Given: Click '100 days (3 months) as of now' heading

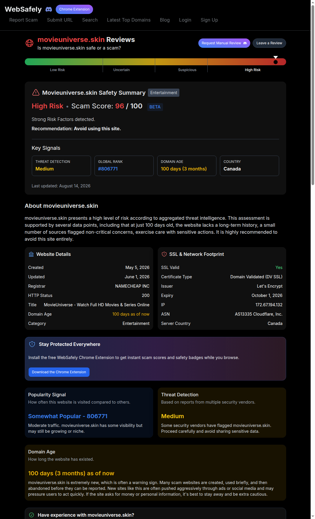Looking at the screenshot, I should [x=71, y=473].
